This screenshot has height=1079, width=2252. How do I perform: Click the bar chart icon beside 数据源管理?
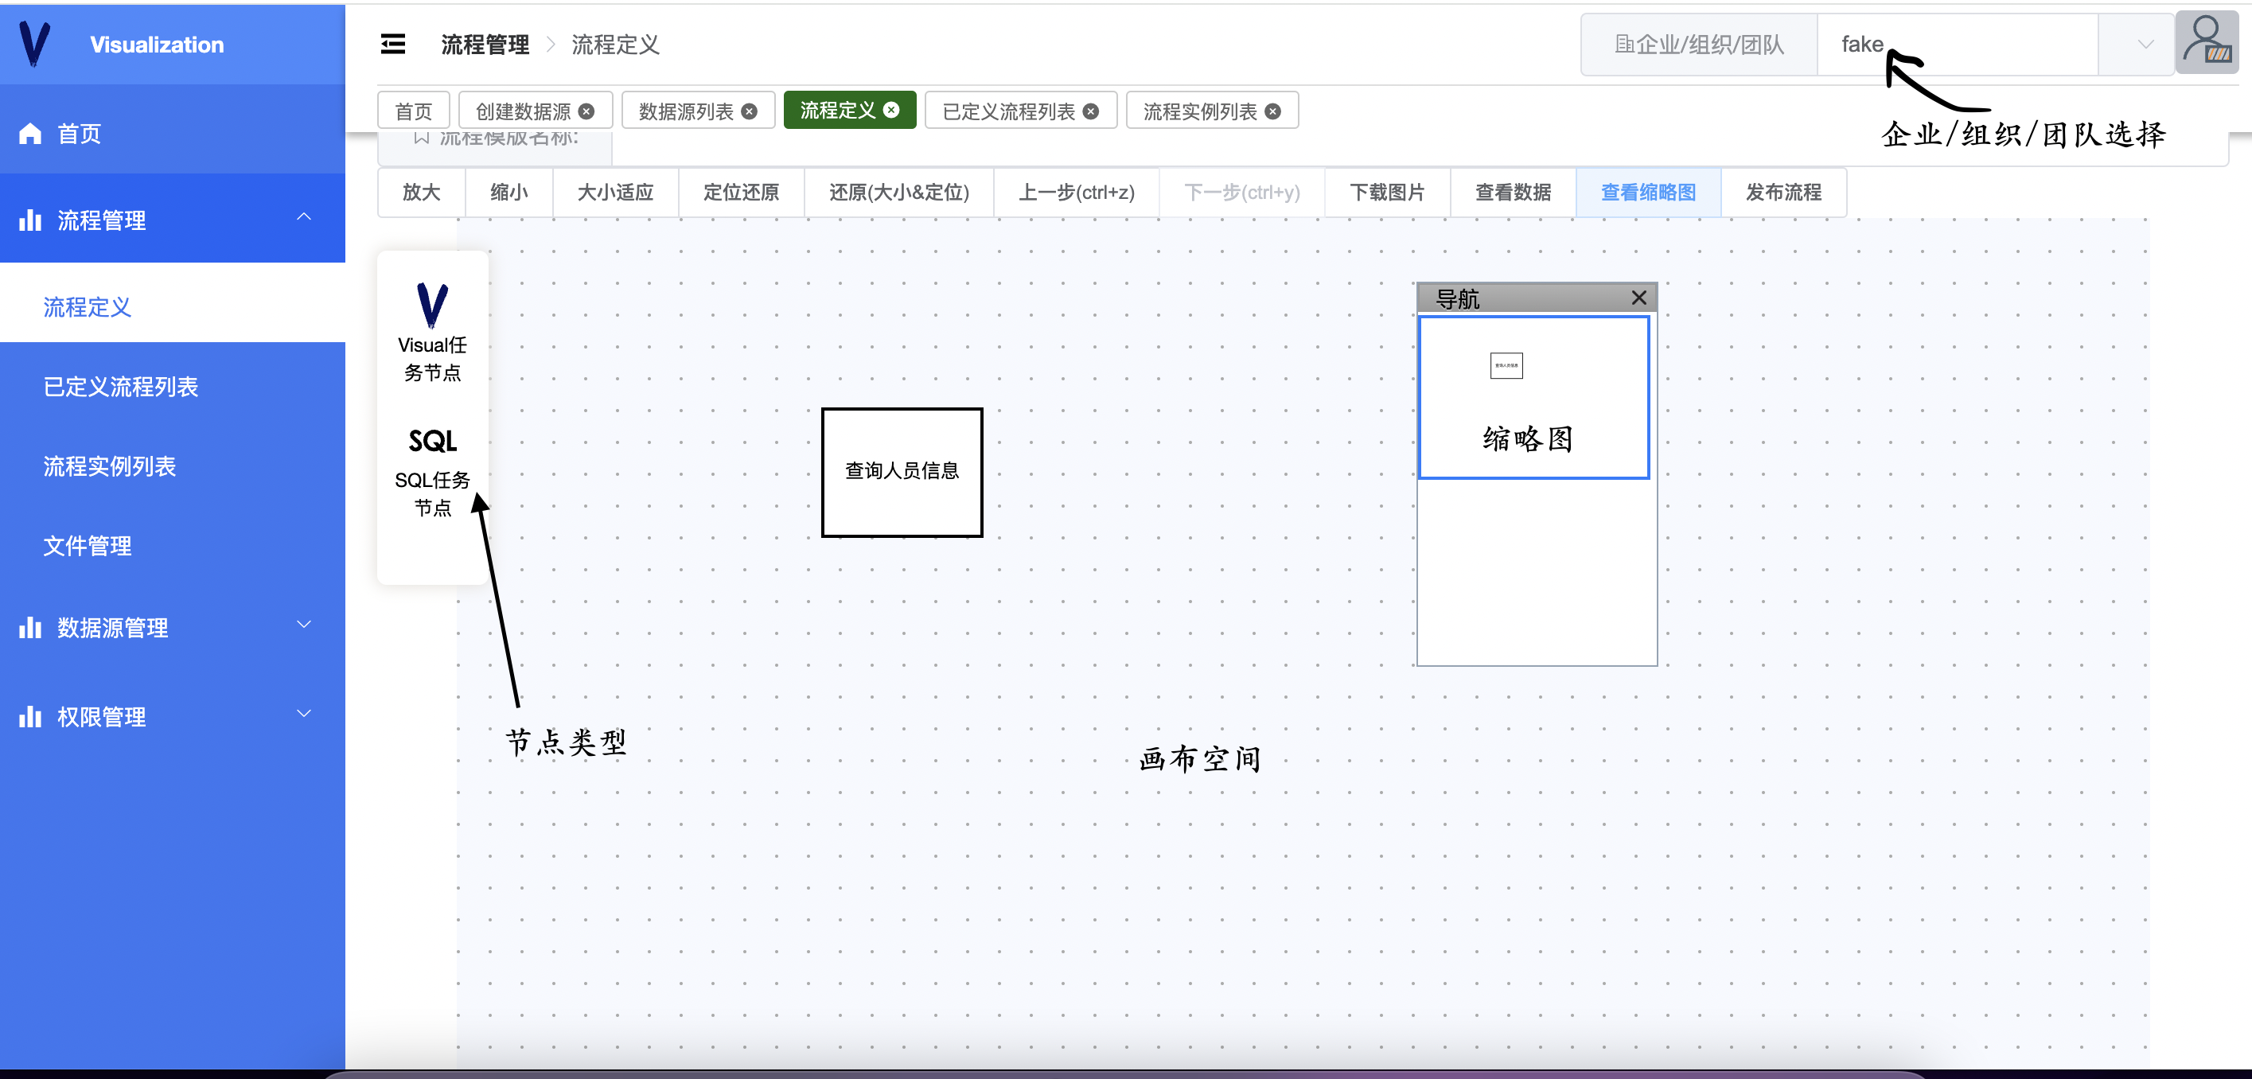tap(30, 627)
